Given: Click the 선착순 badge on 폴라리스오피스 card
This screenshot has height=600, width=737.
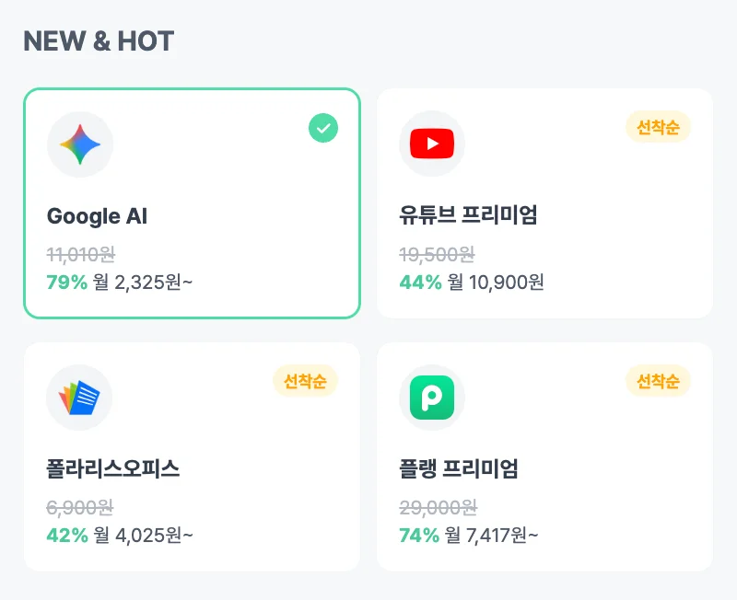Looking at the screenshot, I should pos(306,381).
